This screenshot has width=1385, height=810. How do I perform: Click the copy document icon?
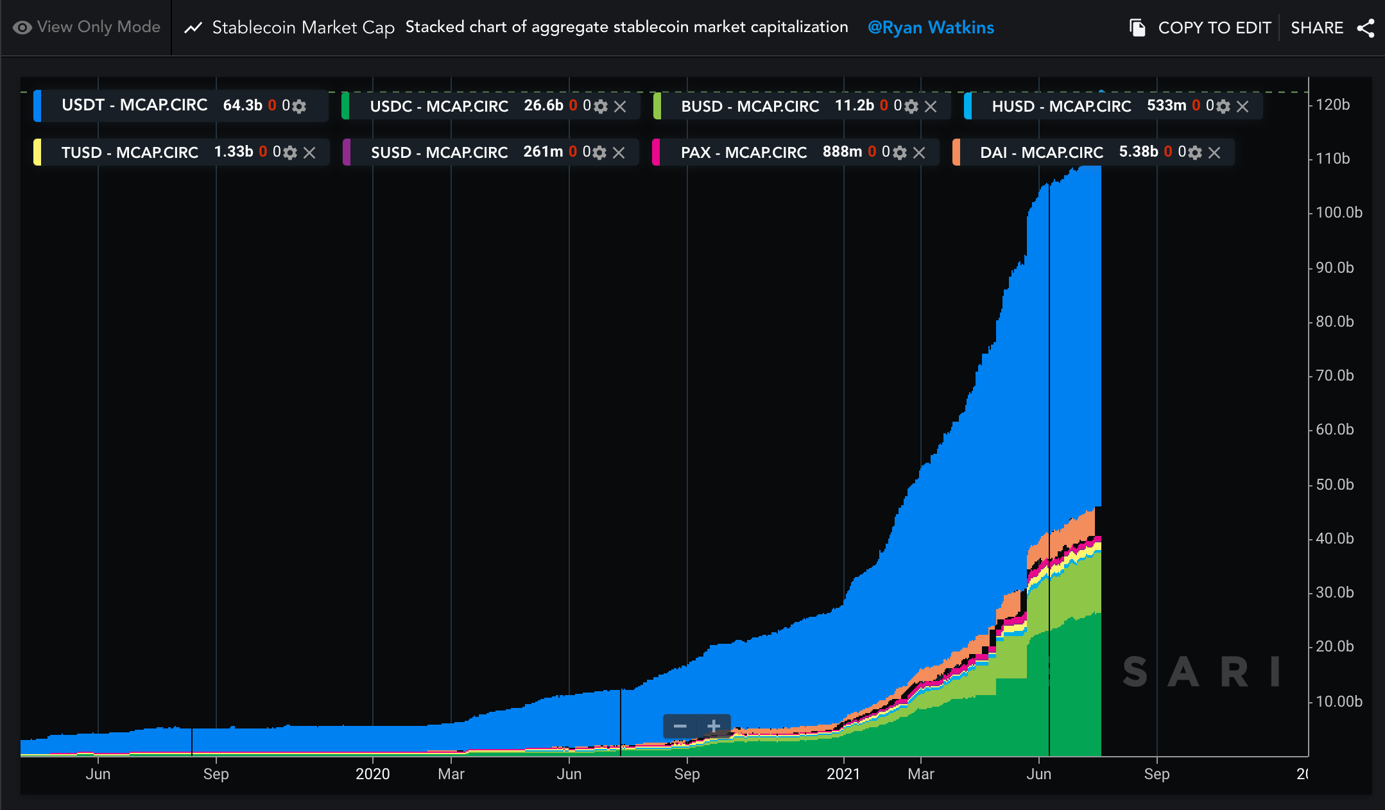click(x=1137, y=28)
